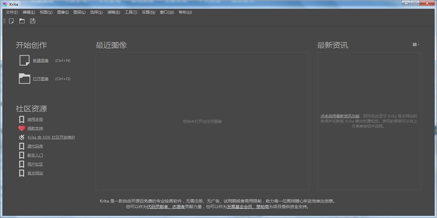Open 官方网站 from community resources
This screenshot has height=218, width=437.
(35, 173)
